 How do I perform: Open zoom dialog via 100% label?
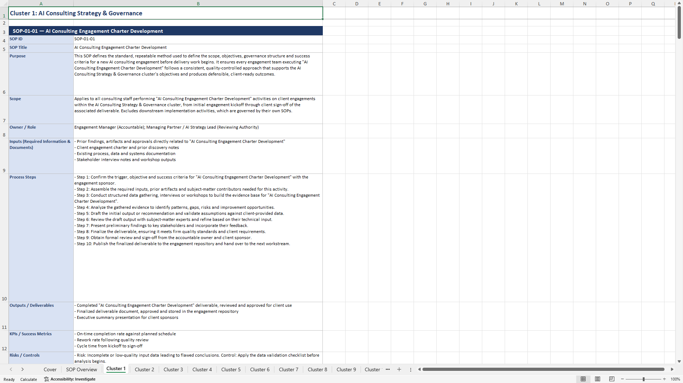coord(675,379)
